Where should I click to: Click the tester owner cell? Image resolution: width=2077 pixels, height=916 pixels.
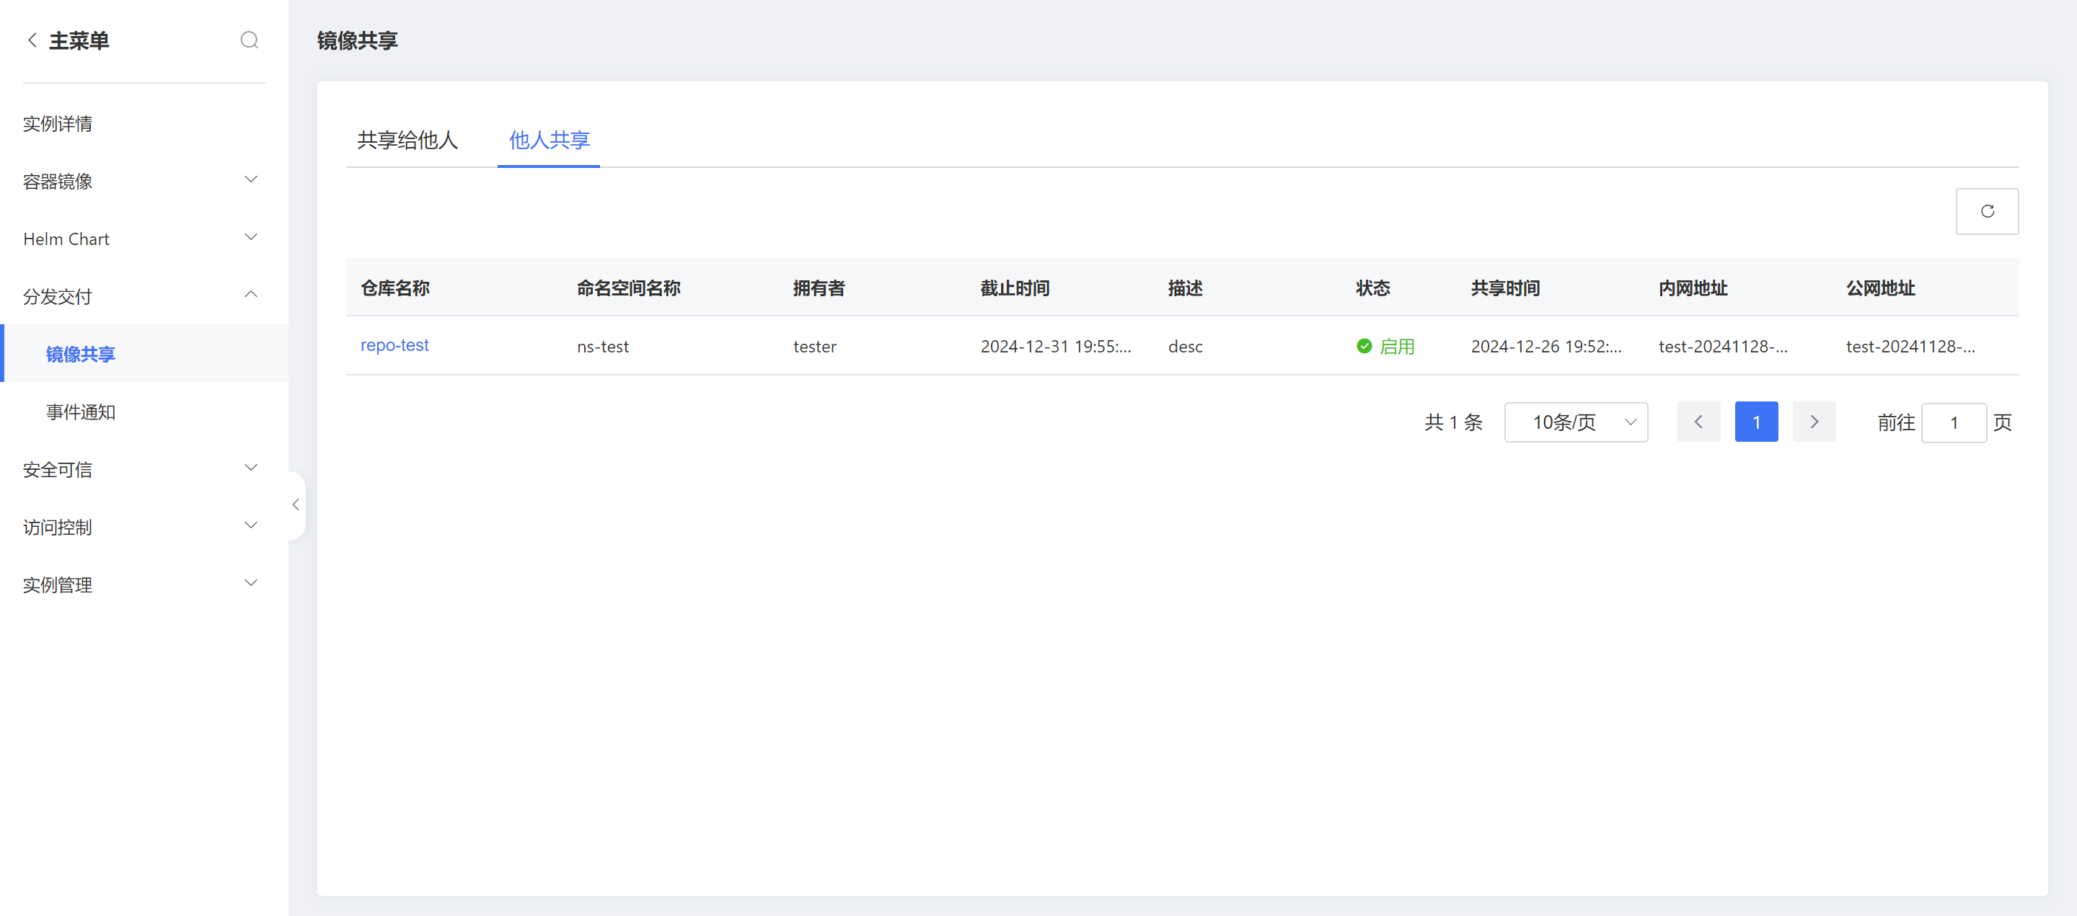(814, 347)
